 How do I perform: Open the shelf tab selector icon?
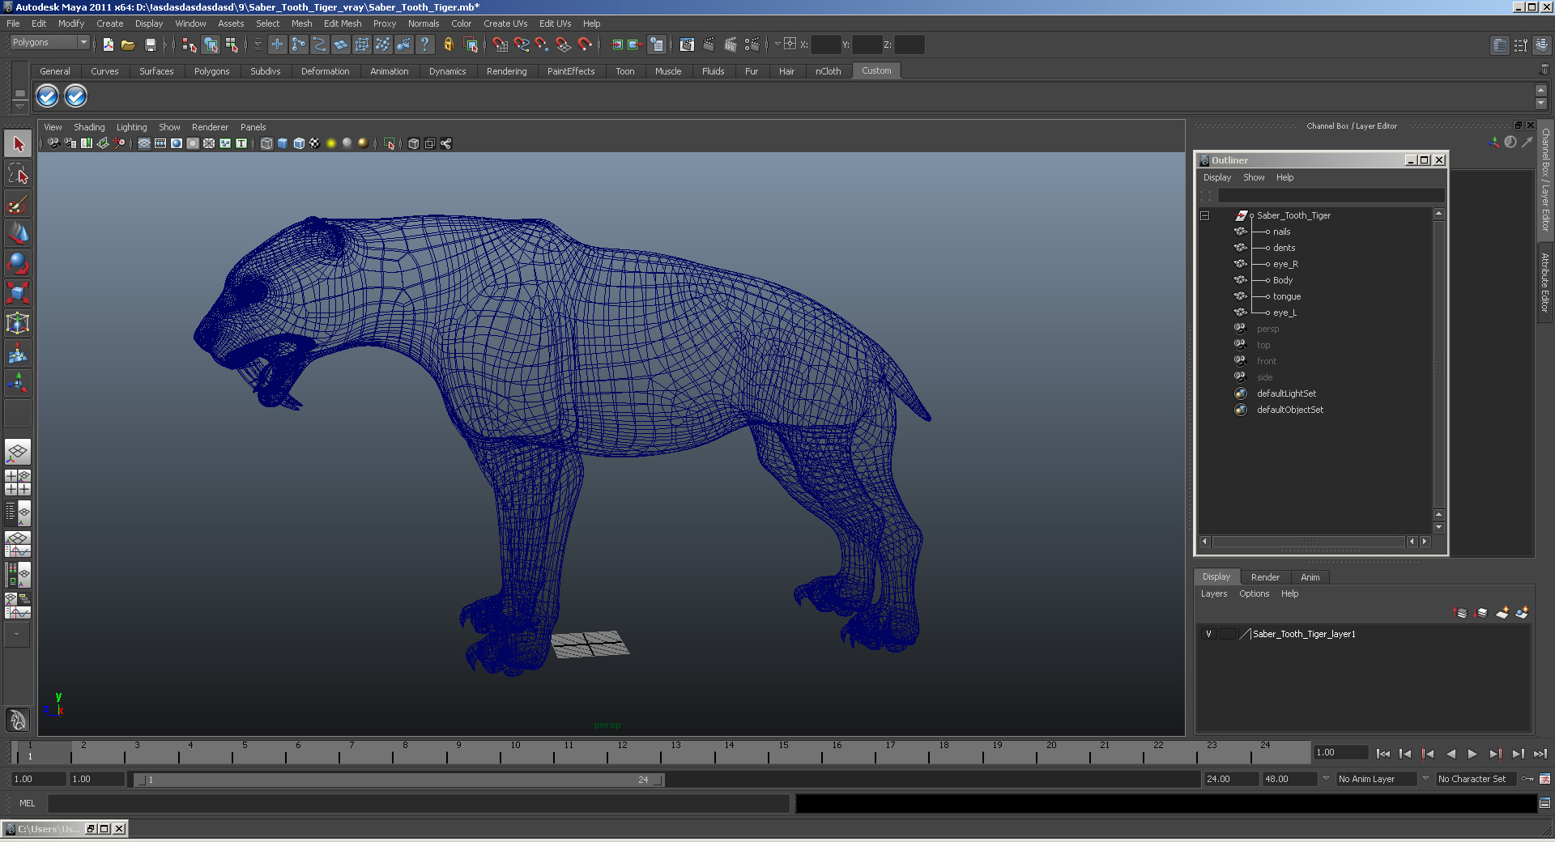pyautogui.click(x=20, y=93)
